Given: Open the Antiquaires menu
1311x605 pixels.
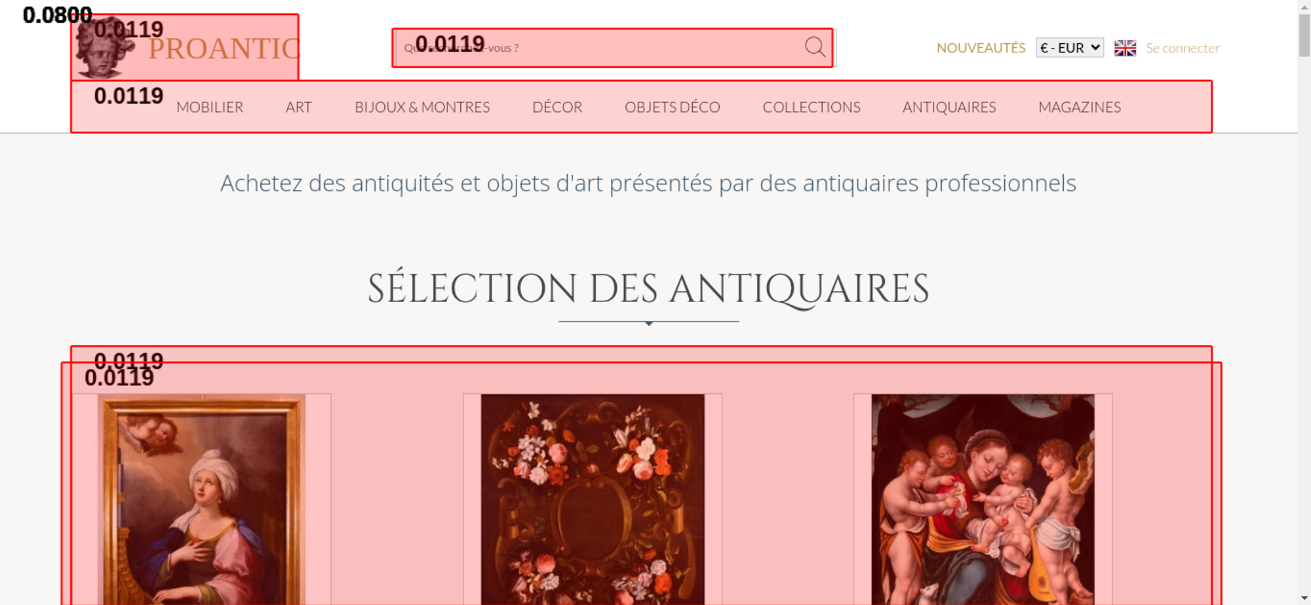Looking at the screenshot, I should pyautogui.click(x=949, y=107).
